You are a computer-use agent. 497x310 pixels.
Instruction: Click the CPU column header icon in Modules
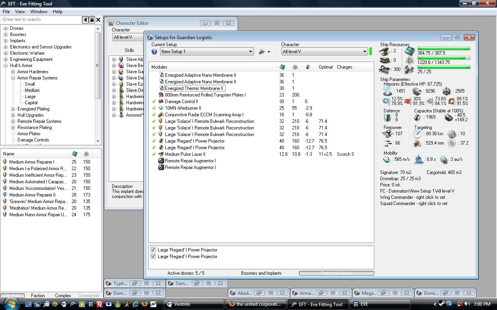point(282,67)
